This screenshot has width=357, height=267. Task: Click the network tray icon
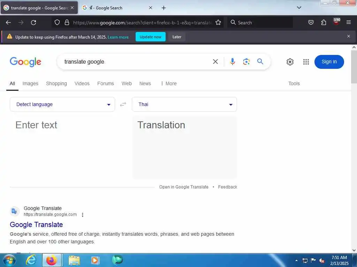[305, 261]
